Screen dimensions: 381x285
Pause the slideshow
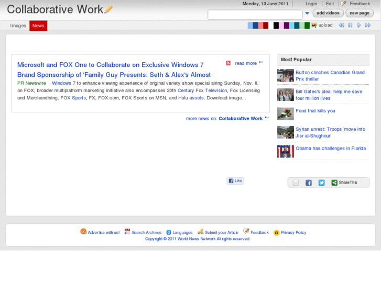coord(350,25)
